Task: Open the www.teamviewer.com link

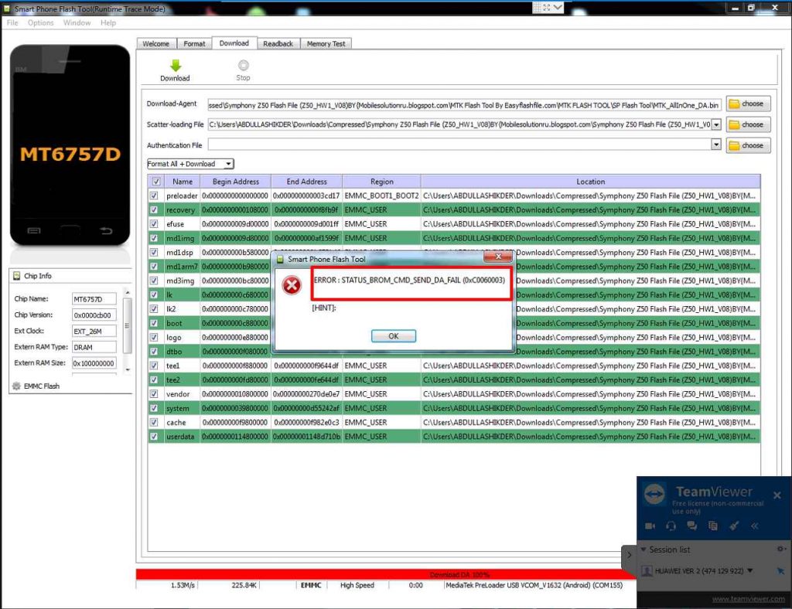Action: tap(749, 599)
